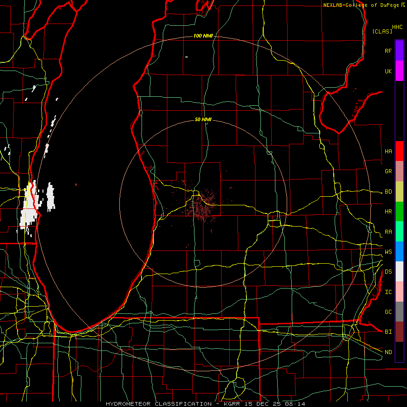Click the ND legend label

pos(388,352)
